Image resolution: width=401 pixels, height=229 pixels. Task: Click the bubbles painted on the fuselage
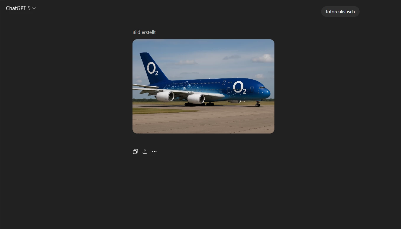point(189,87)
